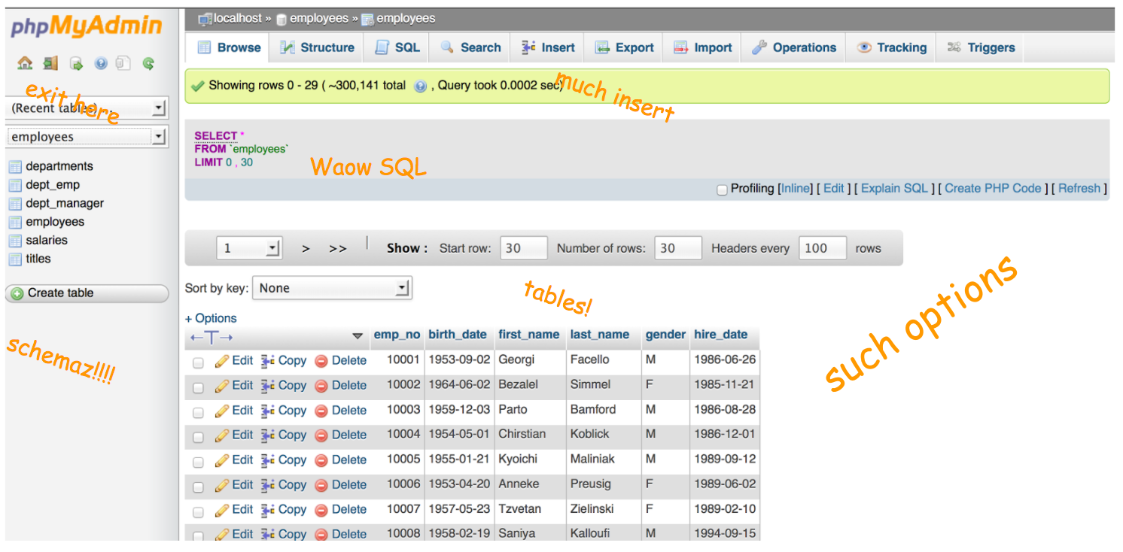Open the Triggers tab
This screenshot has height=552, width=1123.
pyautogui.click(x=981, y=47)
